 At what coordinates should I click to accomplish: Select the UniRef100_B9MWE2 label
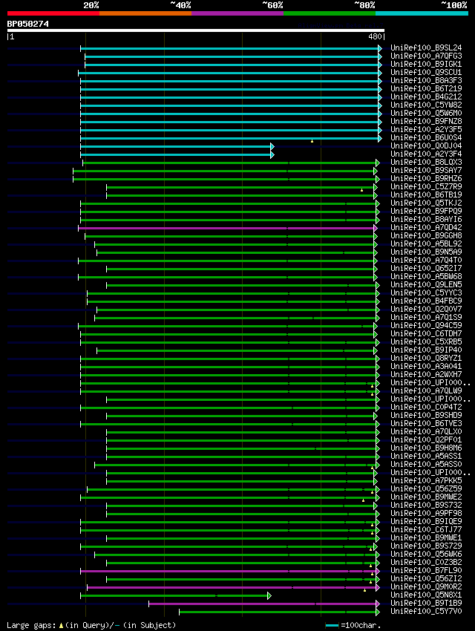click(426, 497)
